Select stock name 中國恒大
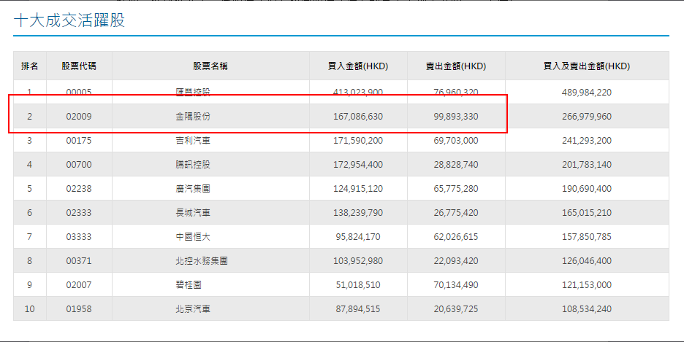684x342 pixels. tap(193, 237)
